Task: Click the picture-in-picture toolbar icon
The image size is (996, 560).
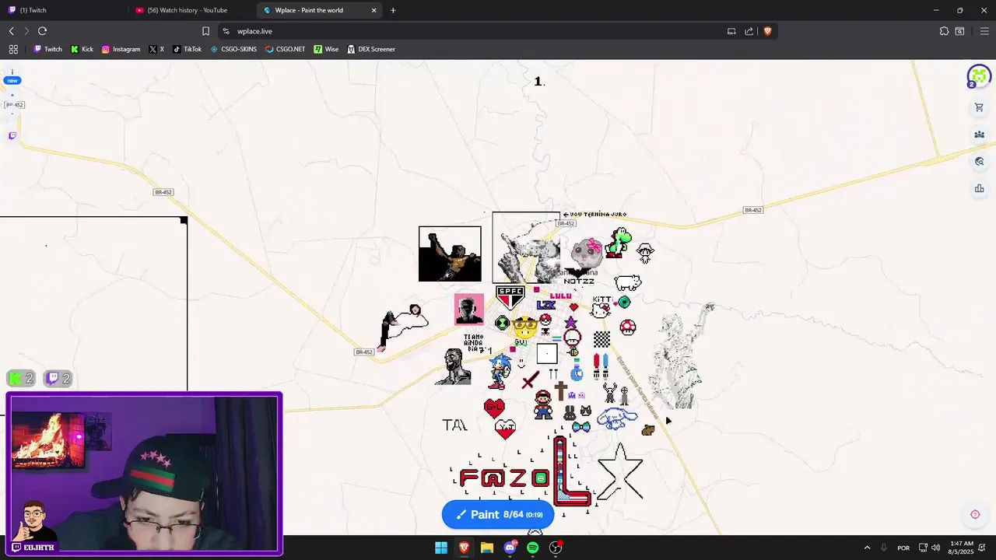Action: [x=731, y=31]
